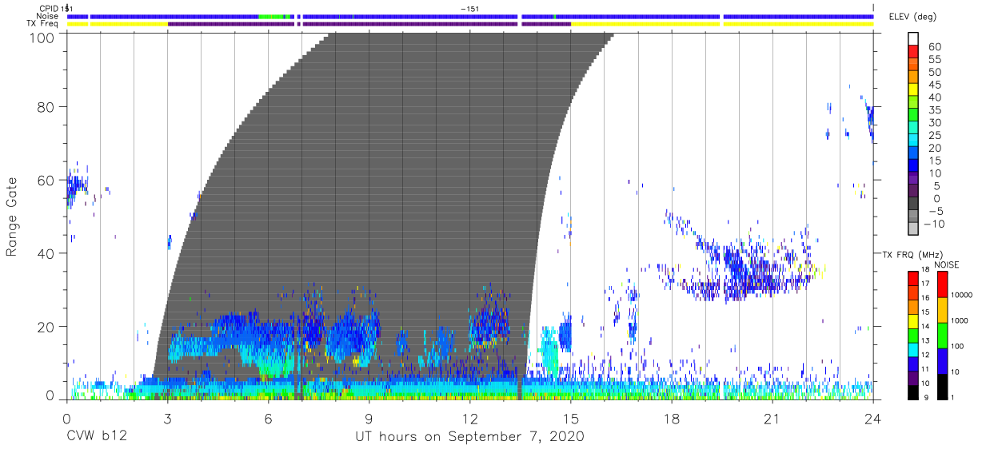982x453 pixels.
Task: Click the black 1–10 NOISE swatch
Action: pos(942,387)
